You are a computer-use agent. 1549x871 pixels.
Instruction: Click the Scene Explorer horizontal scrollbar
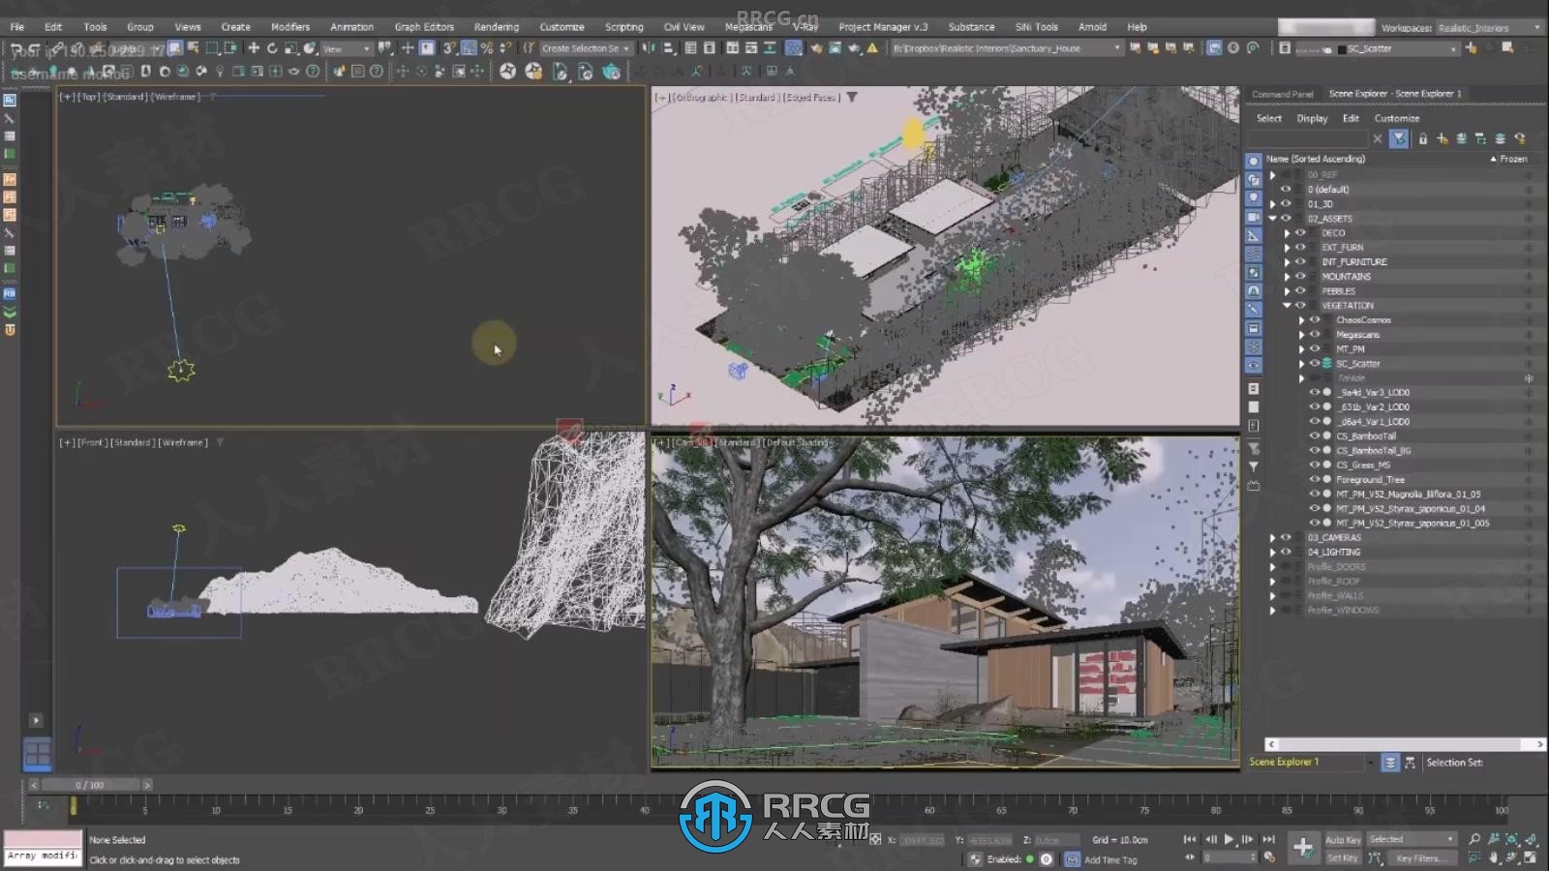point(1405,744)
